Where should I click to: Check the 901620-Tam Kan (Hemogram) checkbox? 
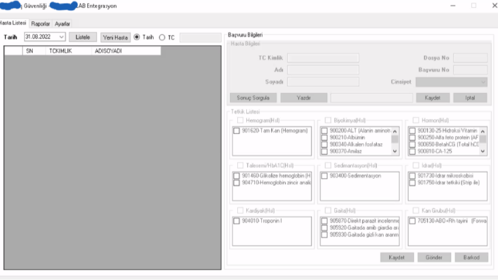(237, 131)
